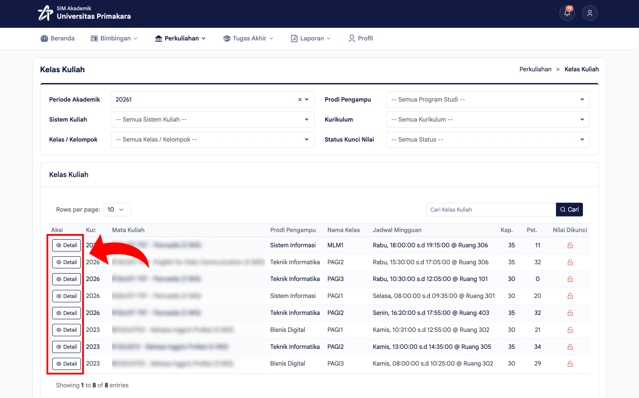639x398 pixels.
Task: Open Detail for Ruang 403 class
Action: click(x=67, y=313)
